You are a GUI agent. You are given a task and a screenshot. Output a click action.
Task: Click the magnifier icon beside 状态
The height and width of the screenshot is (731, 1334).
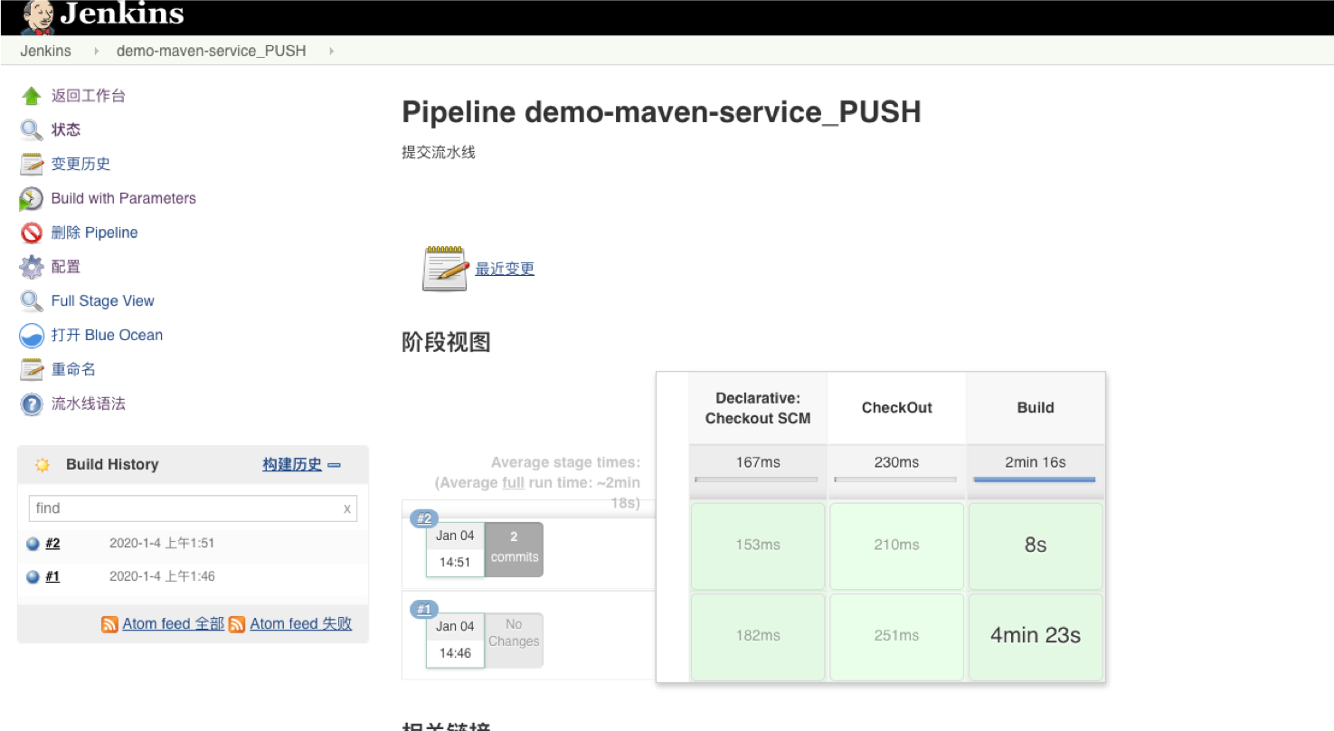coord(32,130)
